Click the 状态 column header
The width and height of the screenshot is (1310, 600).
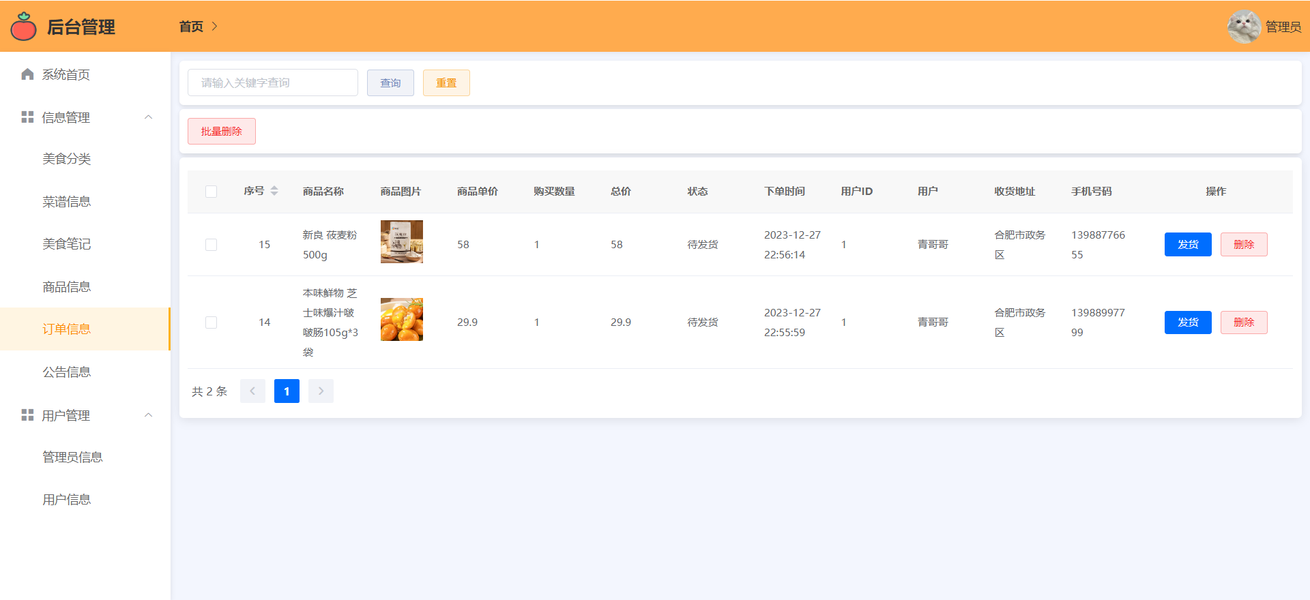[697, 192]
